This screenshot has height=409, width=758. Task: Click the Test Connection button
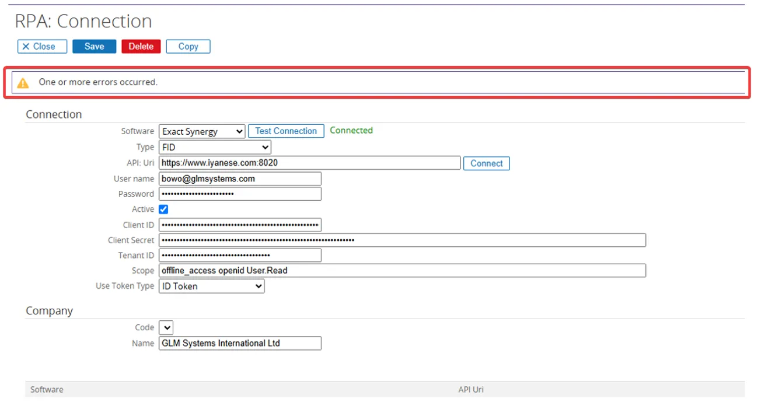286,131
